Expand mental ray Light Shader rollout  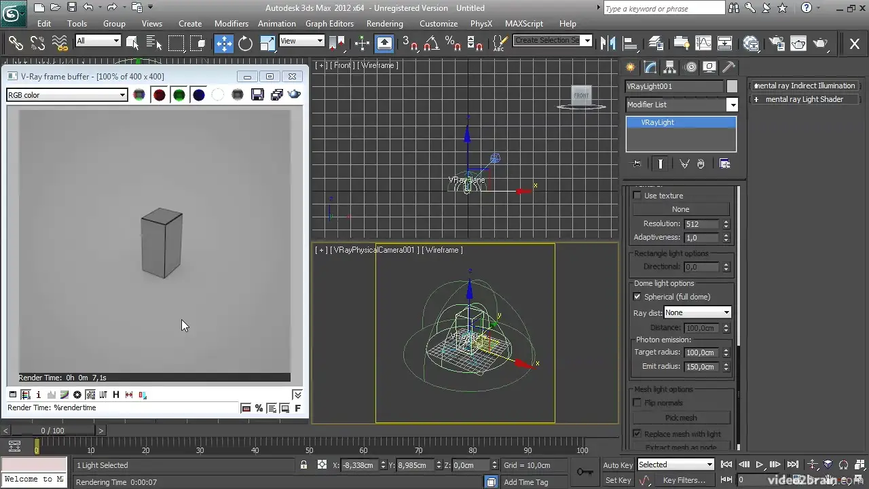804,99
